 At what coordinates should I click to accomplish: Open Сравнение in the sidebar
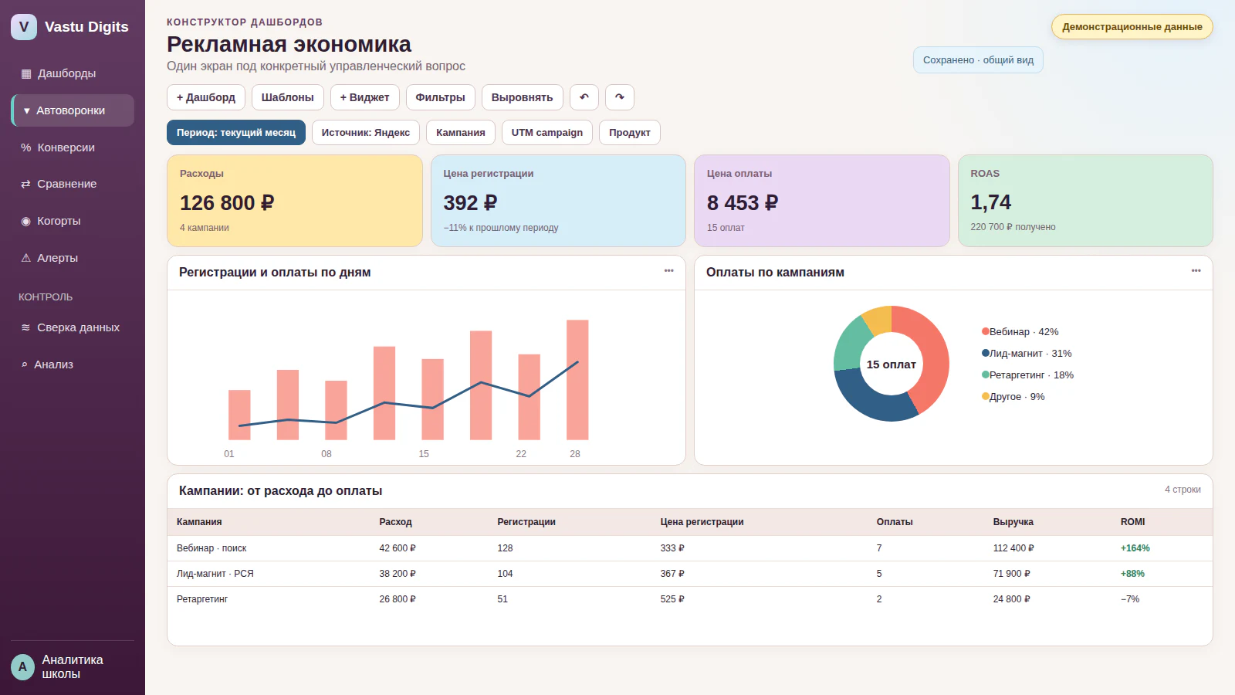73,184
